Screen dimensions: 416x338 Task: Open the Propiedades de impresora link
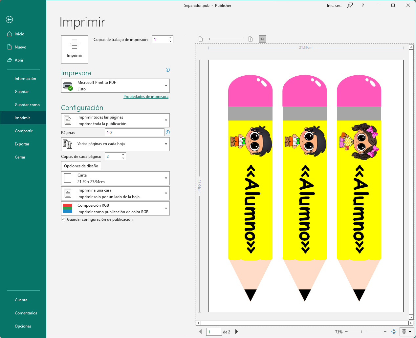(x=146, y=97)
